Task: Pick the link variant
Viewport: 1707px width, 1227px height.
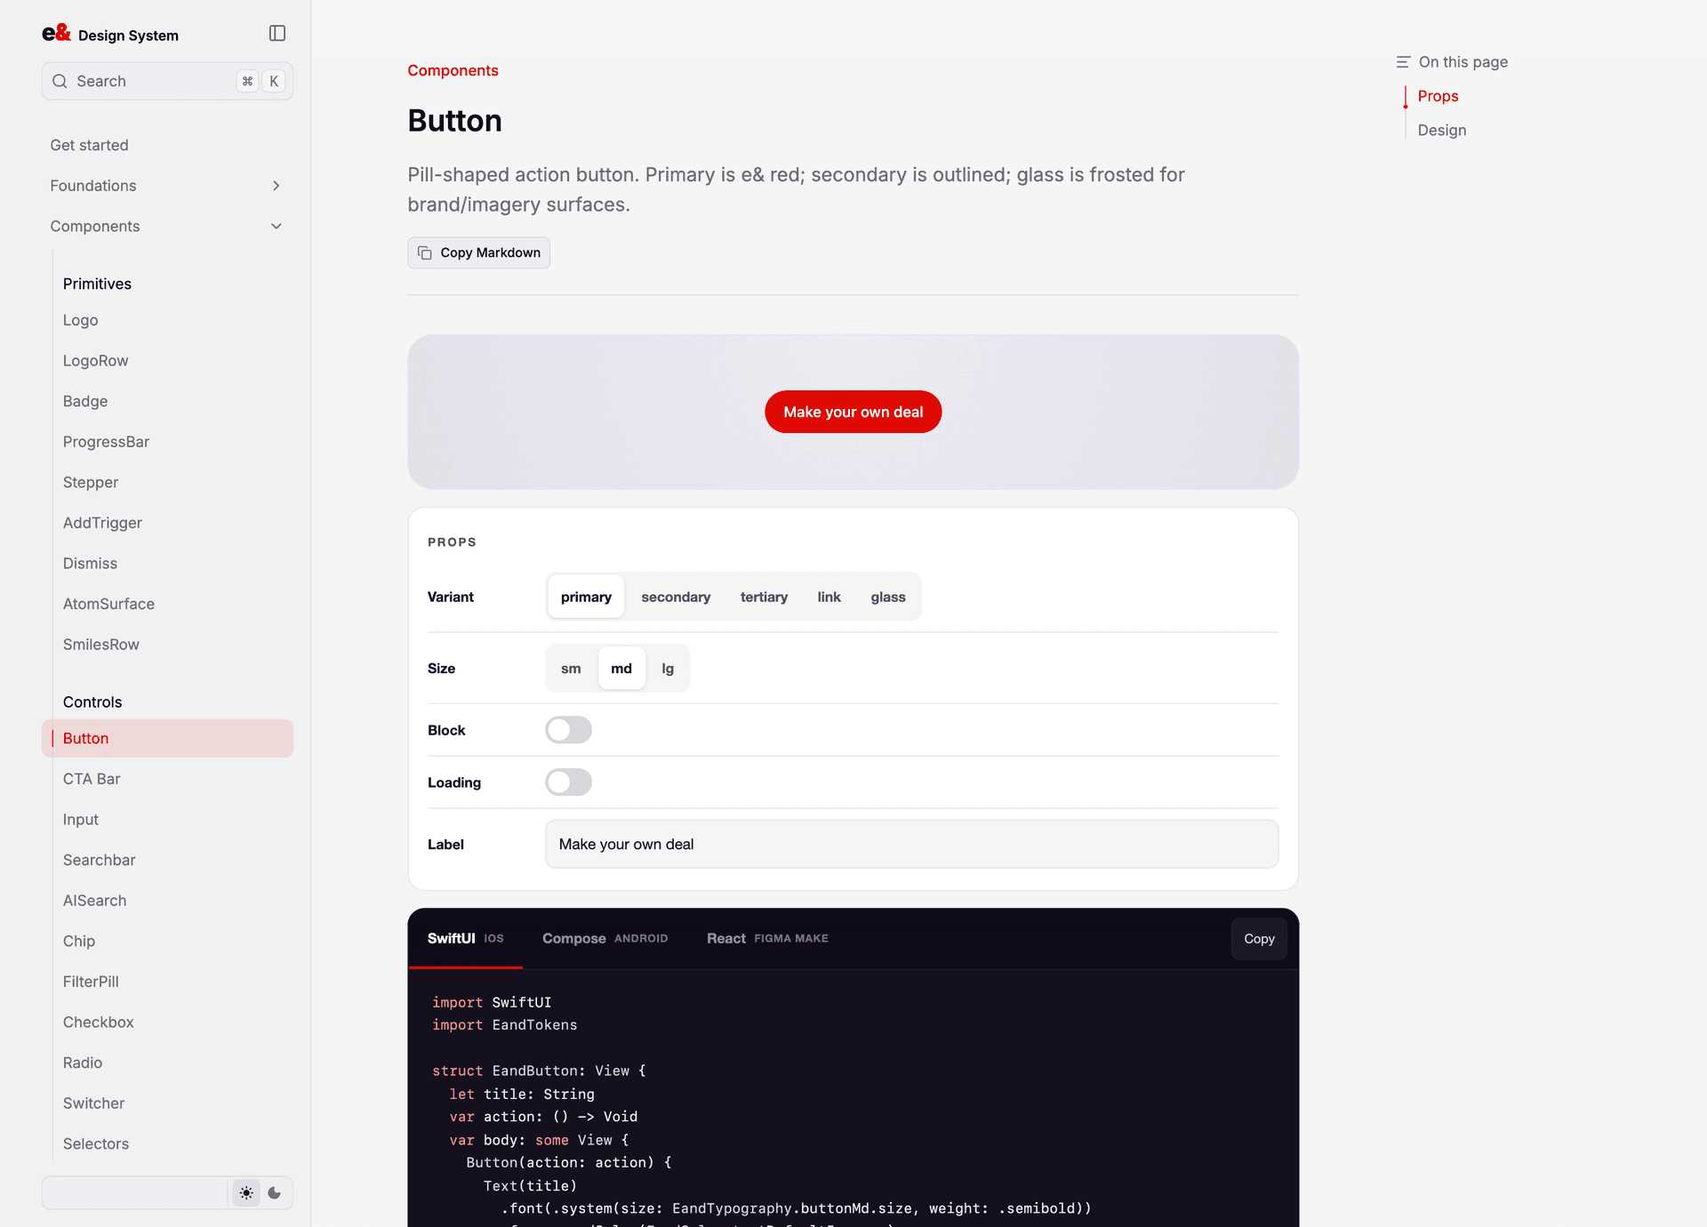Action: [829, 597]
